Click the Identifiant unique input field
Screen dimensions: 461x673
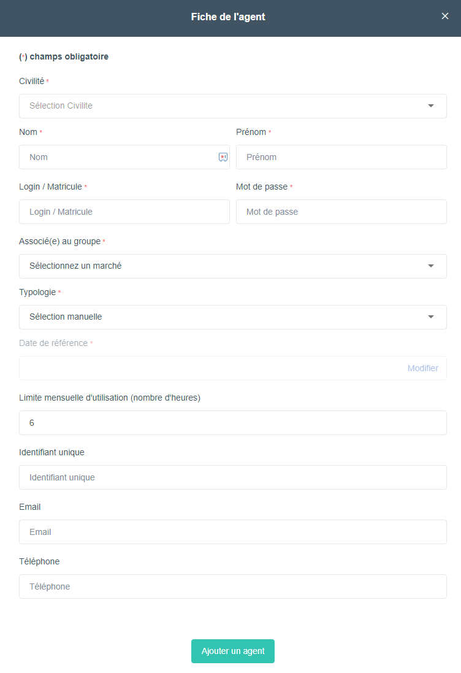click(233, 477)
